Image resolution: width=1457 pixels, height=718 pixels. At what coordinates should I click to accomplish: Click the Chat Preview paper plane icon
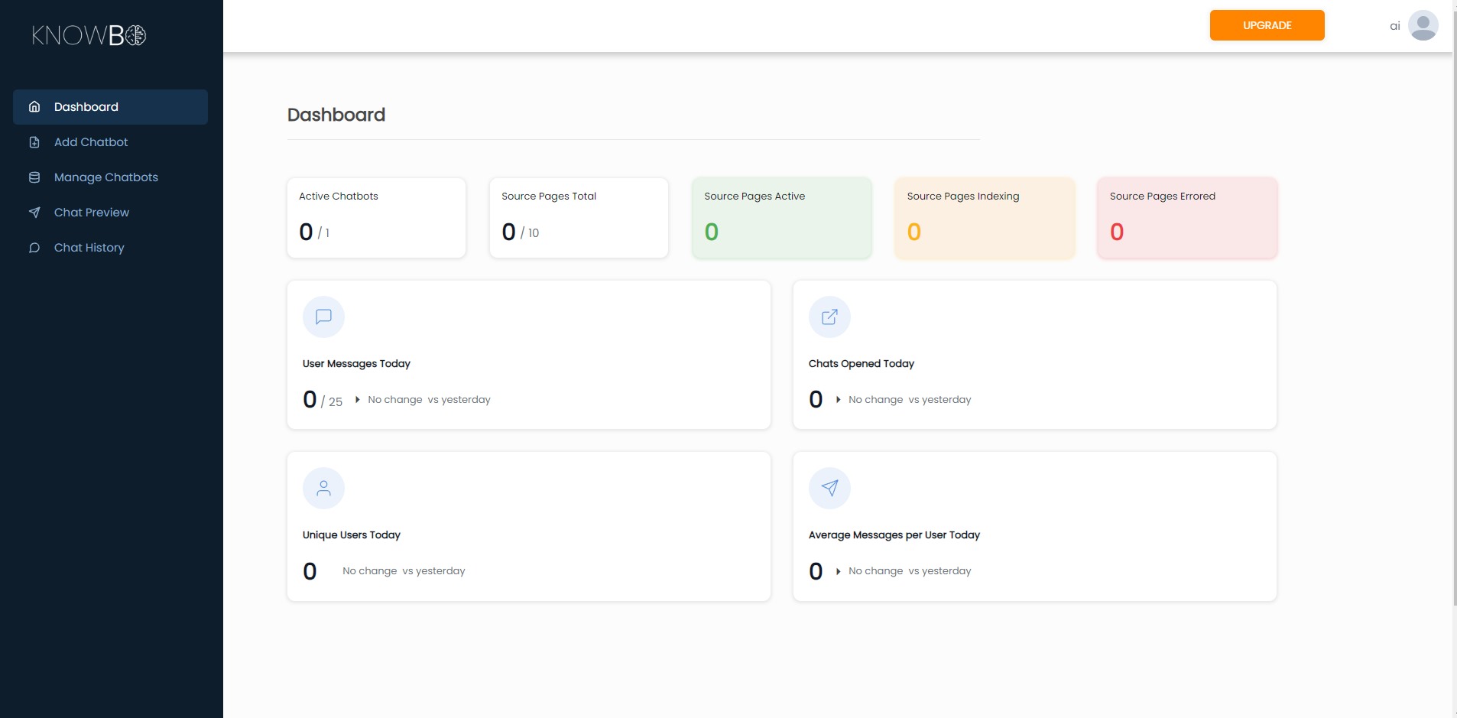34,213
